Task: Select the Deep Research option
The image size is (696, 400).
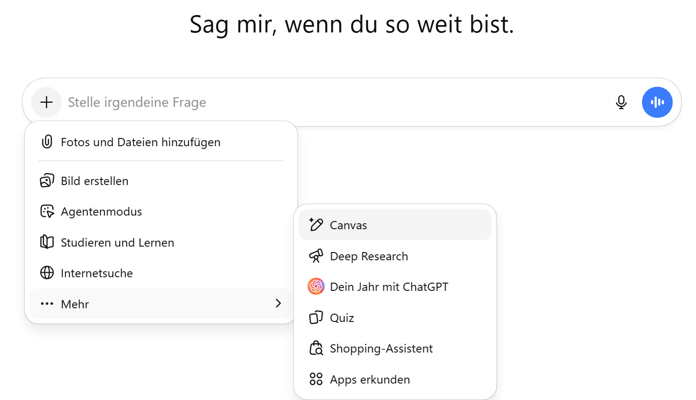Action: tap(395, 256)
